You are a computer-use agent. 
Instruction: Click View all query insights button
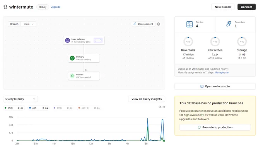tap(147, 99)
